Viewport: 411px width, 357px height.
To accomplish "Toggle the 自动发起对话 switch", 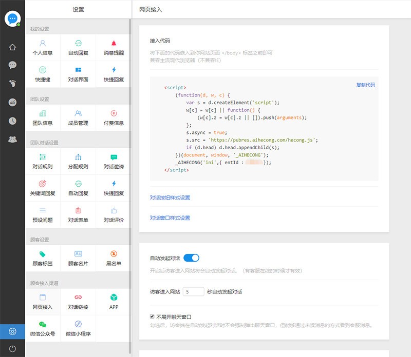I will (191, 258).
